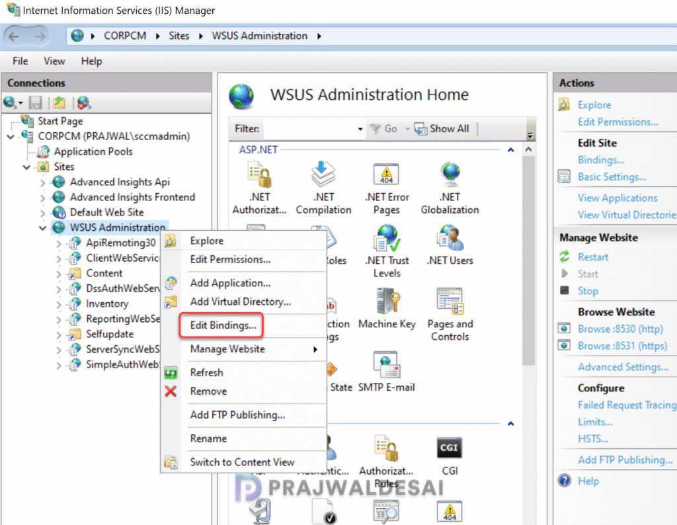Screen dimensions: 677x525
Task: Click the Bindings... link in Actions
Action: coord(601,160)
